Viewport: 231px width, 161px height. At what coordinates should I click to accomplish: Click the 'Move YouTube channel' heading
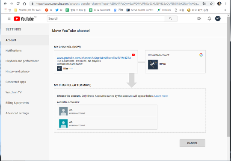click(71, 31)
